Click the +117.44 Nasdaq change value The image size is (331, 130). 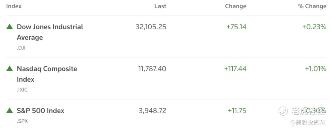[x=235, y=69]
